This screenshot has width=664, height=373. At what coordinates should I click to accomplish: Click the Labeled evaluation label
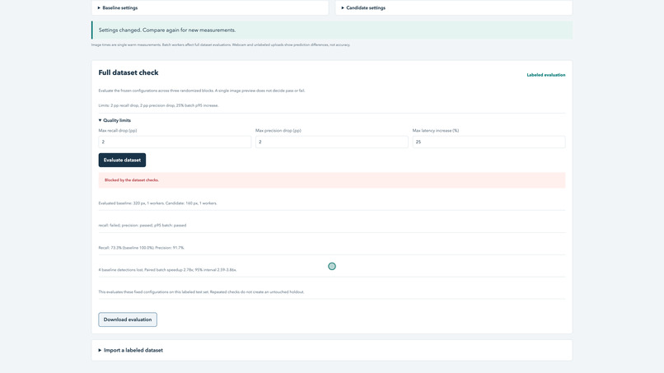pos(546,75)
